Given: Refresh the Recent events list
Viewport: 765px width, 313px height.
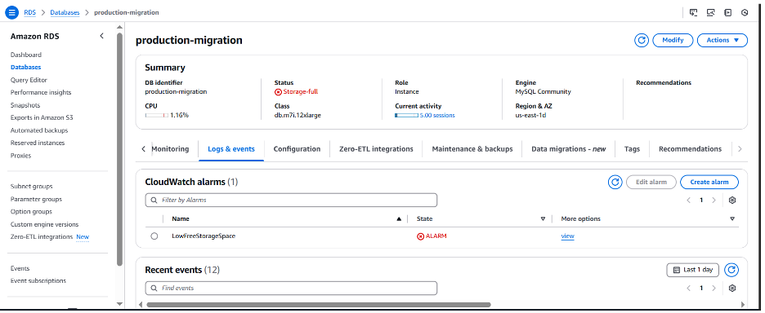Looking at the screenshot, I should pos(731,270).
